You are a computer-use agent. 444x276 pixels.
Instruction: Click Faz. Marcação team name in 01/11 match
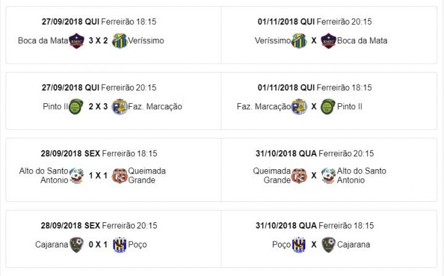click(264, 107)
